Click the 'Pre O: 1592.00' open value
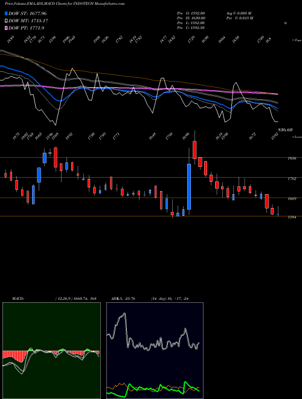Screen dimensions: 302x399 tap(191, 13)
